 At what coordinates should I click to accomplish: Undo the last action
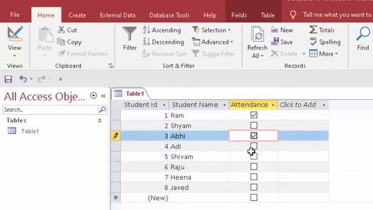23,79
